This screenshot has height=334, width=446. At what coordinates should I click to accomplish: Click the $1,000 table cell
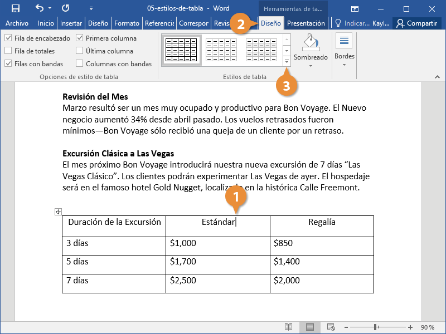tap(218, 246)
